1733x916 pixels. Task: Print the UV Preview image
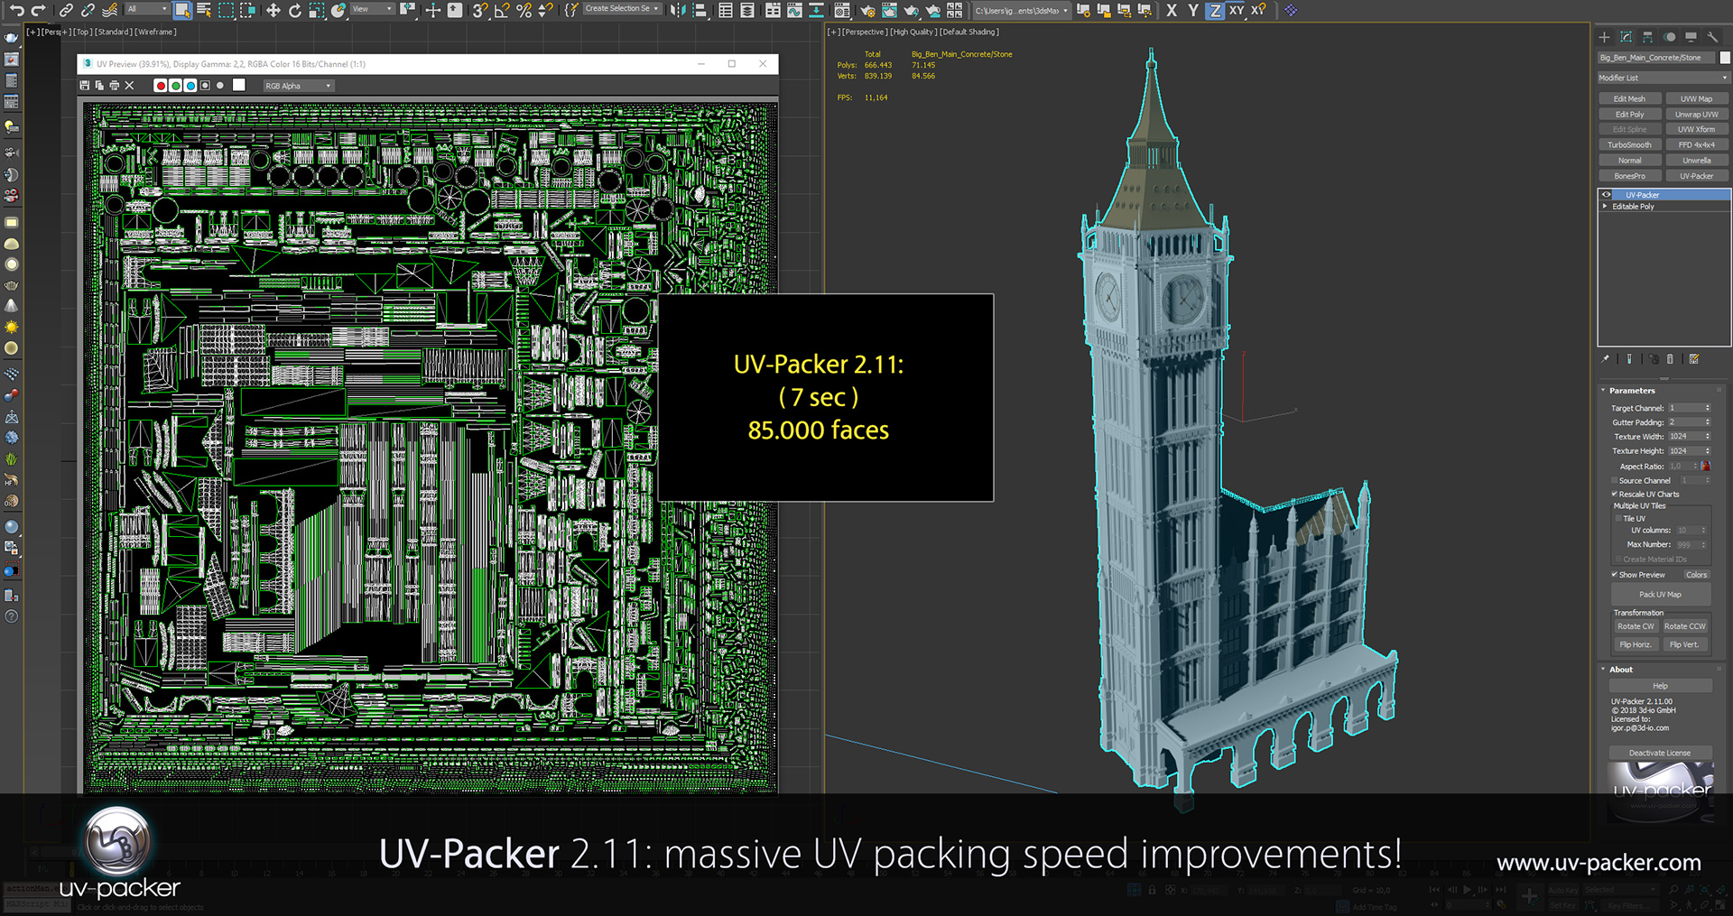click(x=114, y=86)
